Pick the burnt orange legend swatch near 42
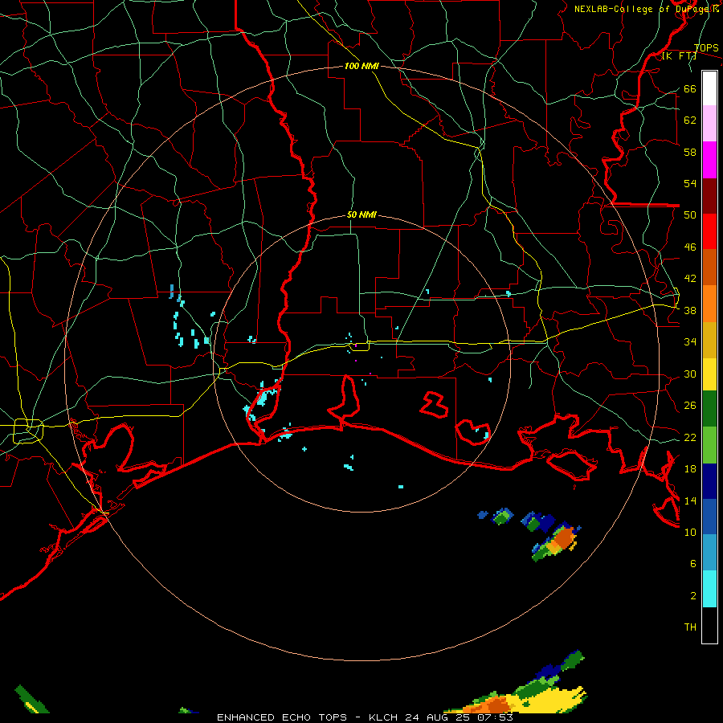The image size is (723, 723). point(709,267)
